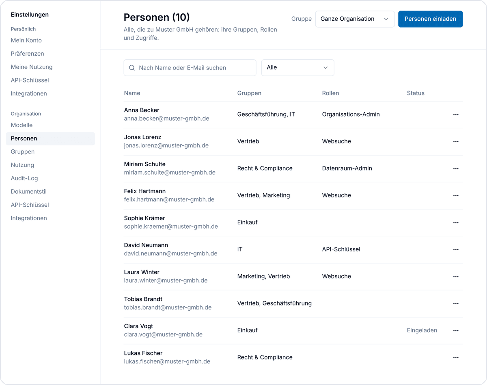Click lukas.fischer@muster-gmbh.de email
Image resolution: width=487 pixels, height=385 pixels.
pos(167,361)
